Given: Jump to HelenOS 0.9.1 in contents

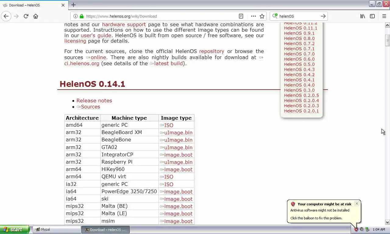Looking at the screenshot, I should (299, 33).
